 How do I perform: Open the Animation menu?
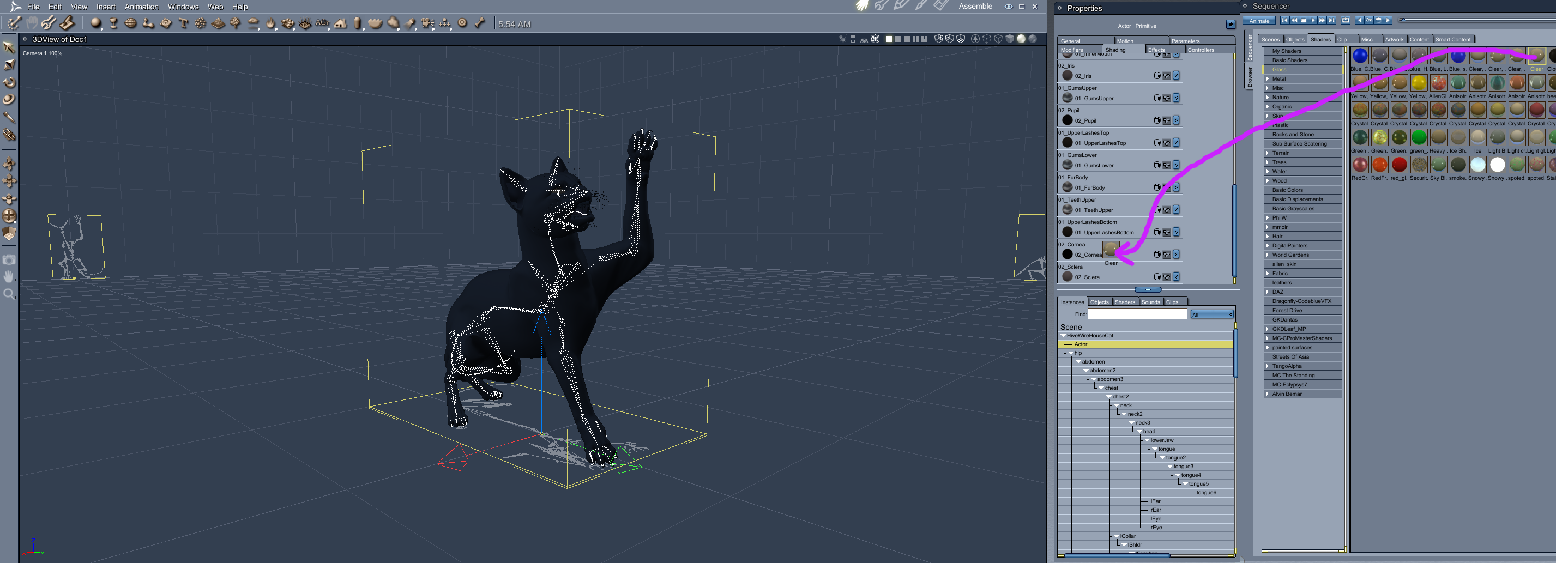141,7
